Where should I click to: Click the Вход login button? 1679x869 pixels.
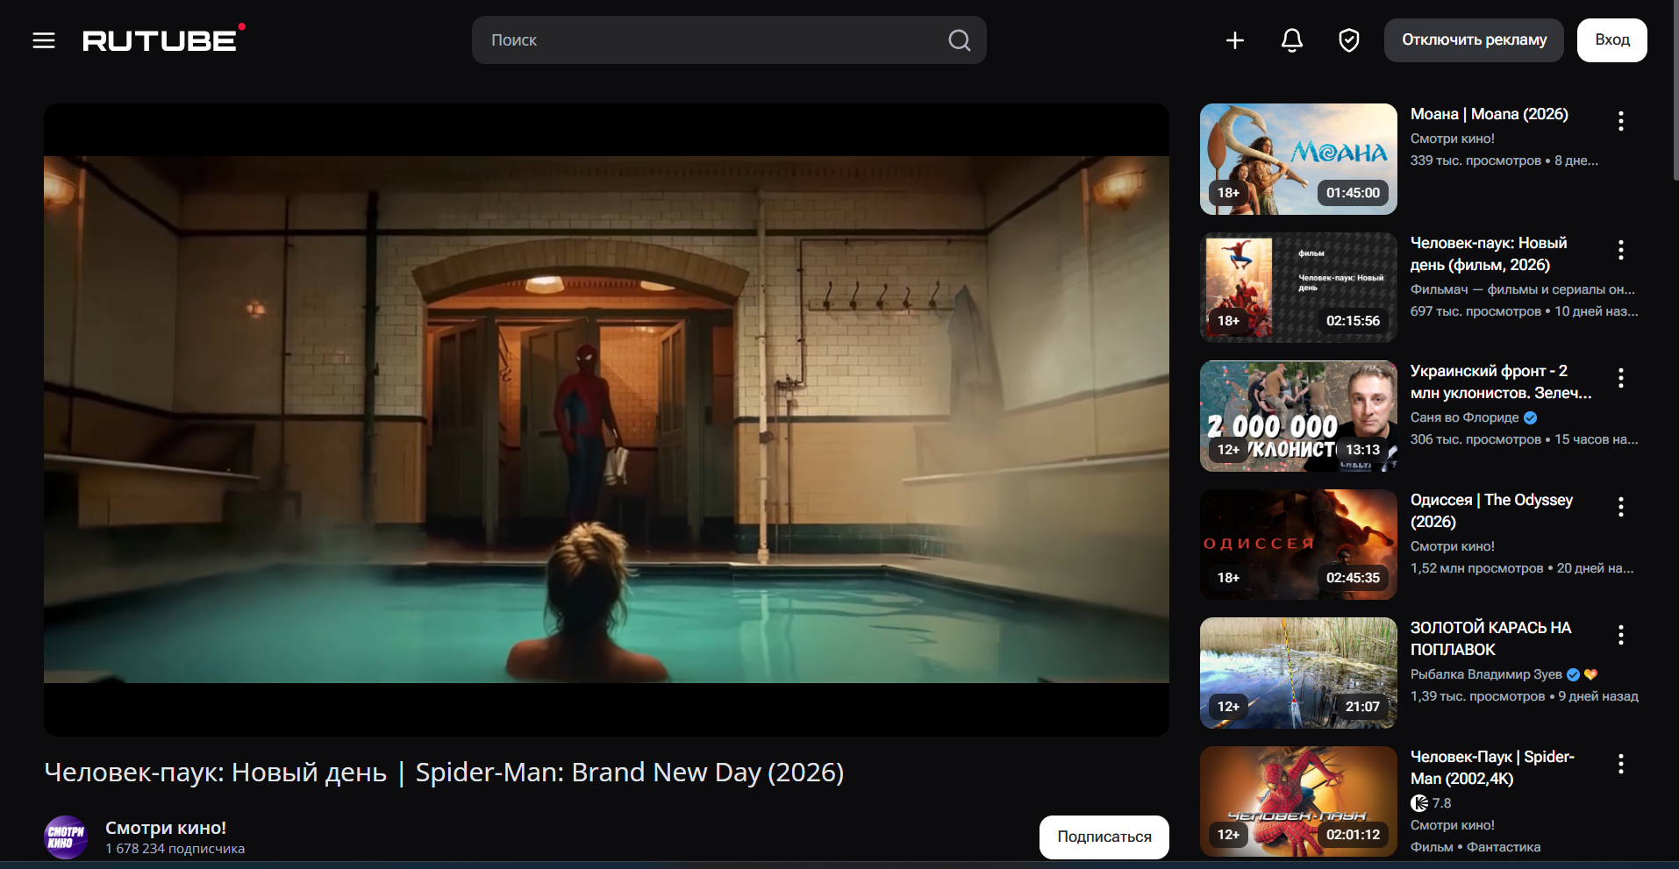pyautogui.click(x=1612, y=40)
